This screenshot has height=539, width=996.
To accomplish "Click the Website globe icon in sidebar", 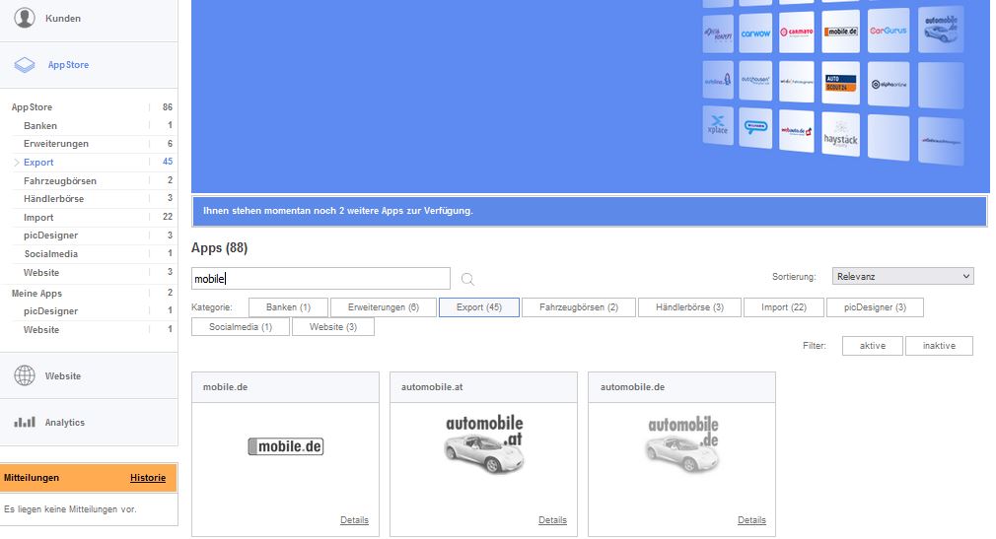I will point(25,375).
